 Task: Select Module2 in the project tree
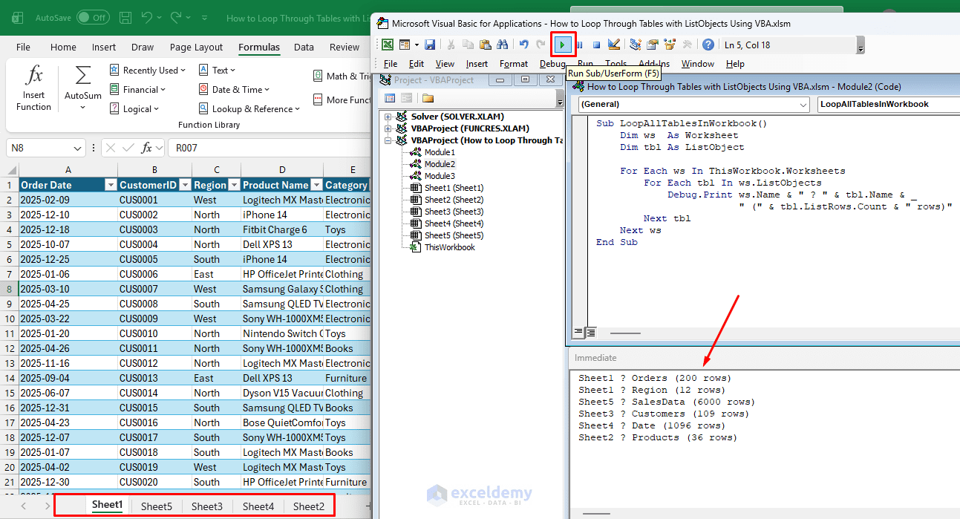pyautogui.click(x=440, y=164)
